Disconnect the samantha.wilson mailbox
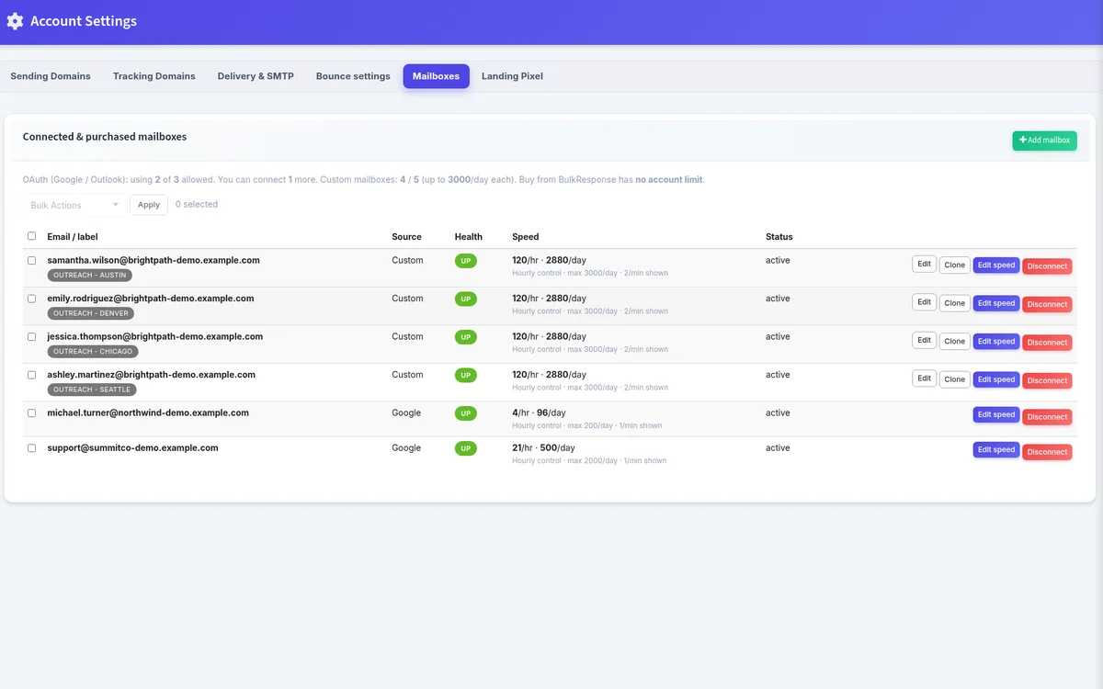This screenshot has width=1103, height=689. (x=1047, y=266)
